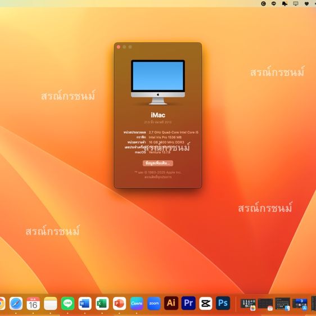316x316 pixels.
Task: Open the Canva app in the Dock
Action: click(x=137, y=303)
